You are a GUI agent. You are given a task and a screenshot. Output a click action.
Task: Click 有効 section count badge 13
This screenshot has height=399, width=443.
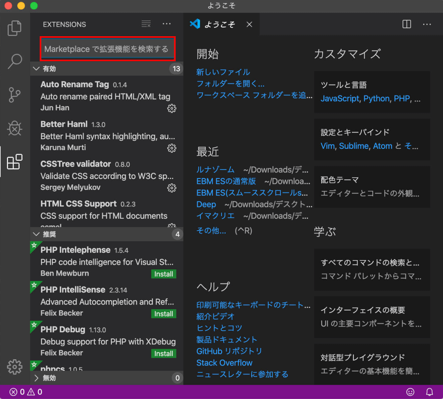tap(176, 69)
